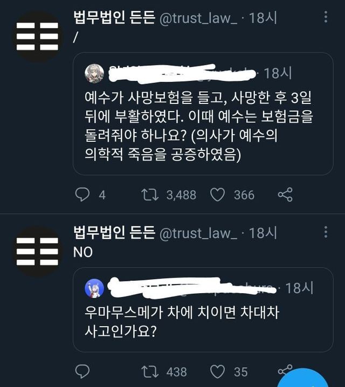Like the first tweet with 366 likes
This screenshot has height=387, width=345.
pos(217,194)
